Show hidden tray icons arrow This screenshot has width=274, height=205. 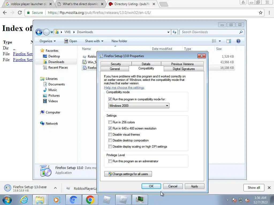227,200
